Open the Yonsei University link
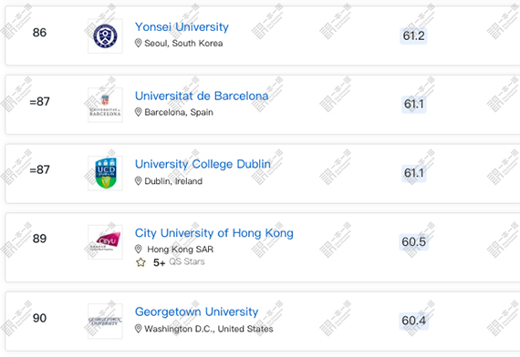This screenshot has height=357, width=520. pyautogui.click(x=182, y=26)
